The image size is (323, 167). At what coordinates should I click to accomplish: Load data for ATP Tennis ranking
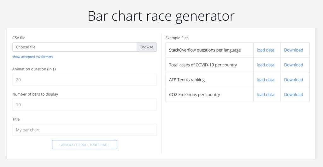(x=266, y=80)
